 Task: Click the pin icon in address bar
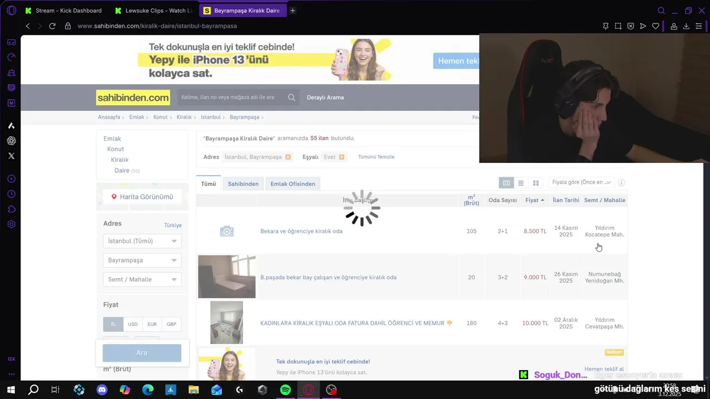(606, 26)
